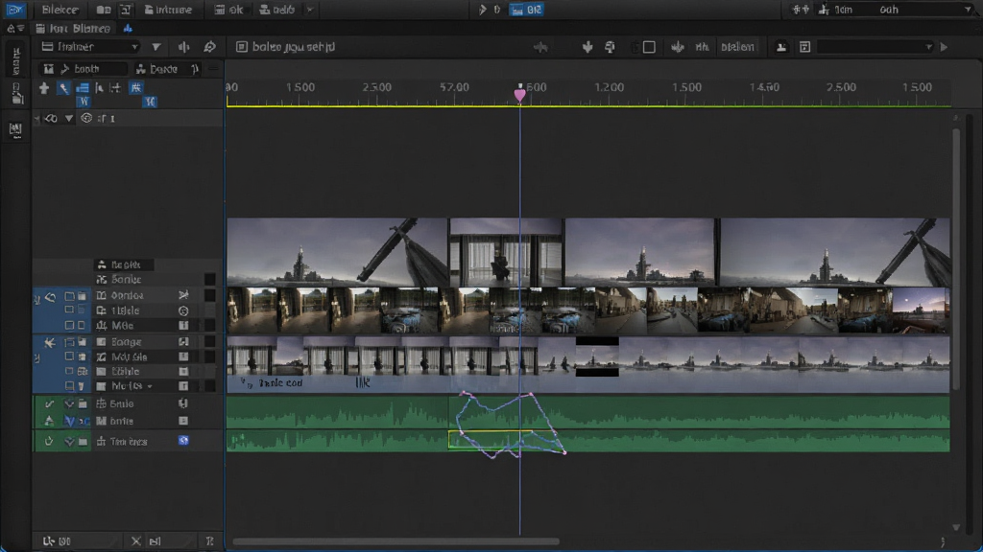Click the pink playhead marker on the ruler
The image size is (983, 552).
pyautogui.click(x=519, y=95)
